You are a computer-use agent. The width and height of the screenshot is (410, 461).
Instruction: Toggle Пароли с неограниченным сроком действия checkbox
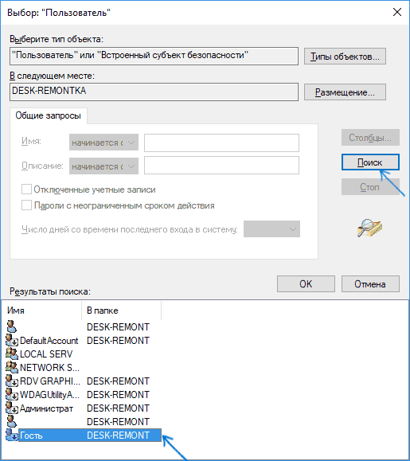26,205
